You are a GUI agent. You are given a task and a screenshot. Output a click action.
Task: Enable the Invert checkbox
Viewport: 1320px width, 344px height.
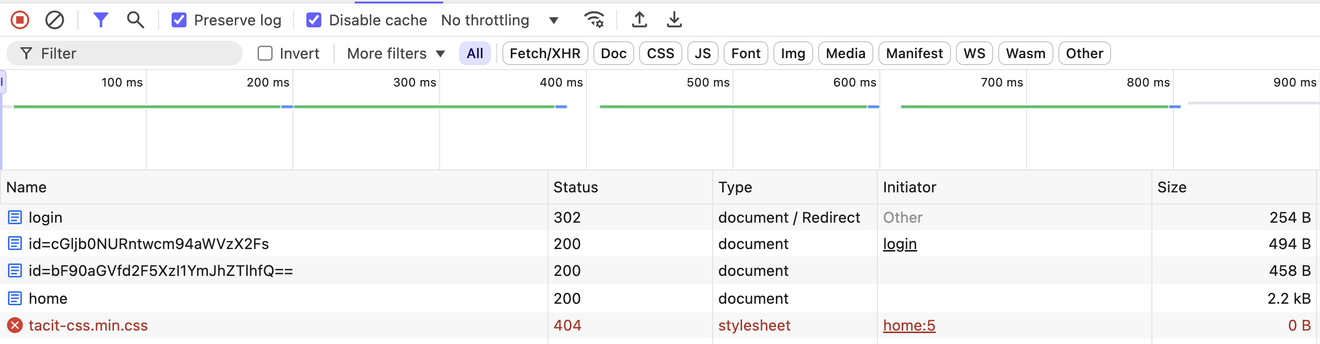point(265,53)
